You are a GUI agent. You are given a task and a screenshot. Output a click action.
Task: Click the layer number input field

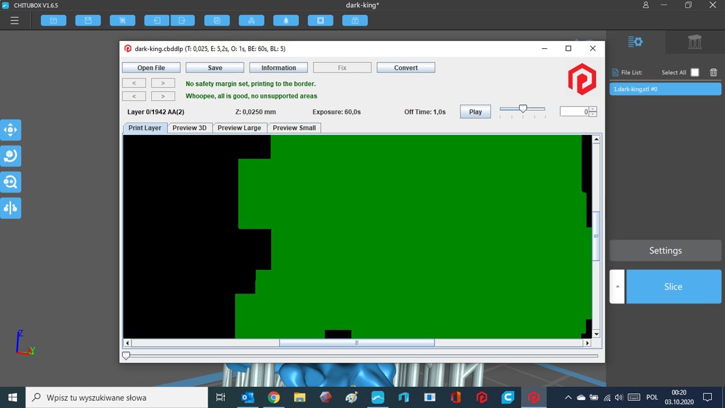(575, 112)
